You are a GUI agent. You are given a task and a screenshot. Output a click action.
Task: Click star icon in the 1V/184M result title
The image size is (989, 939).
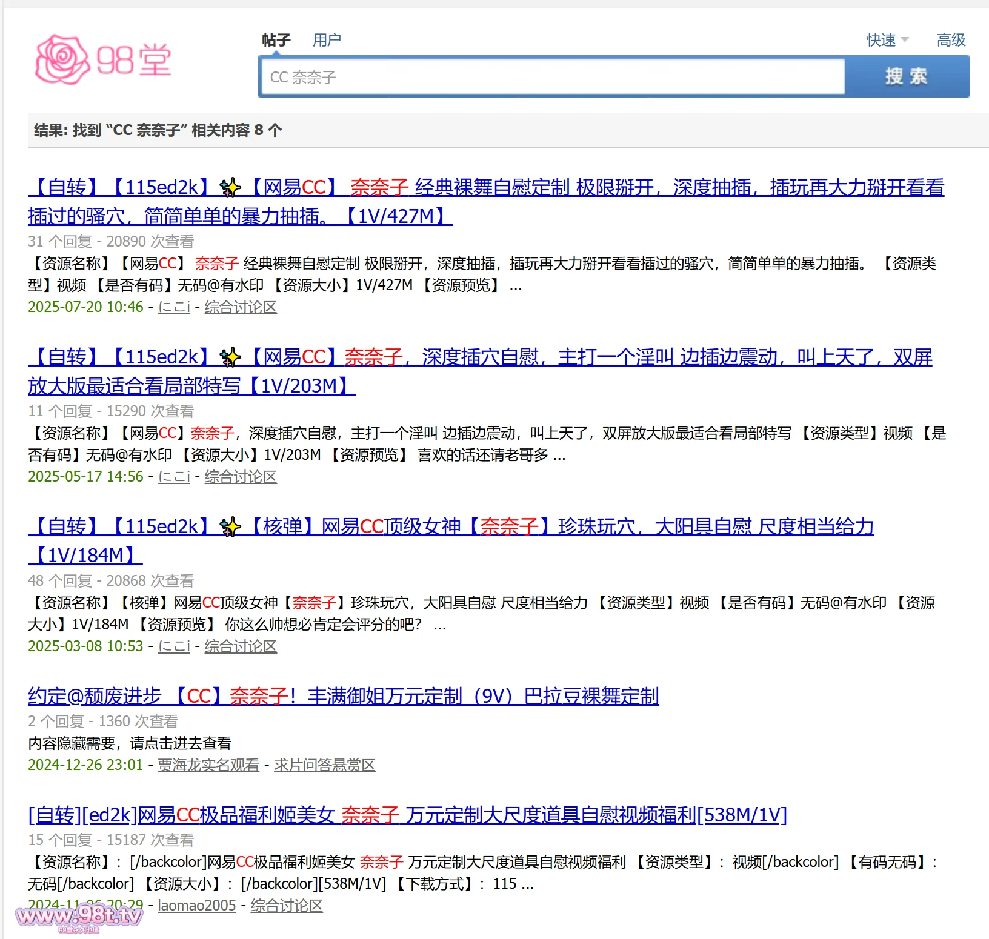[x=230, y=527]
